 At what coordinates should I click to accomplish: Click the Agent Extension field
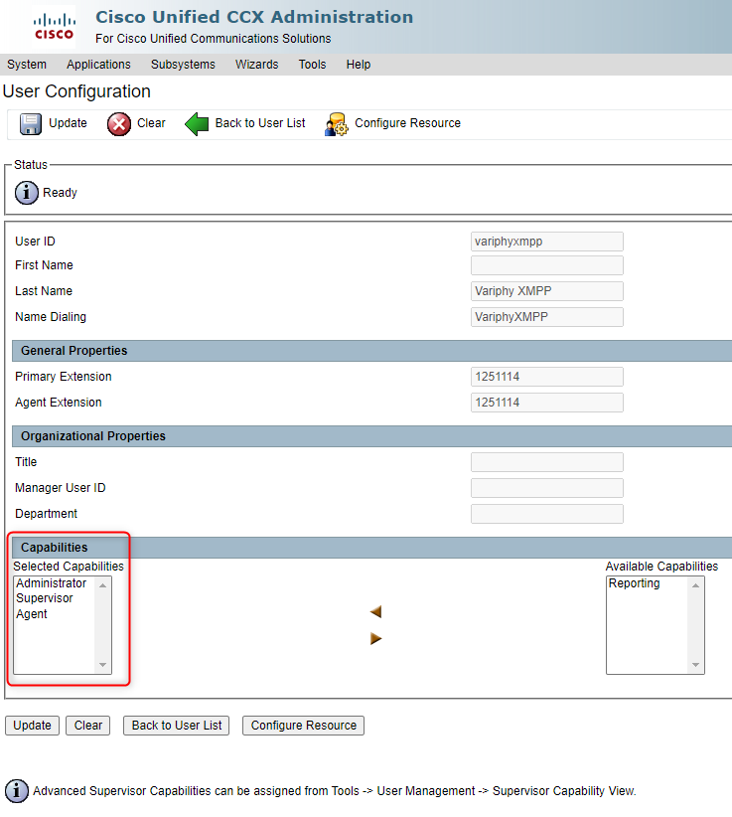547,403
